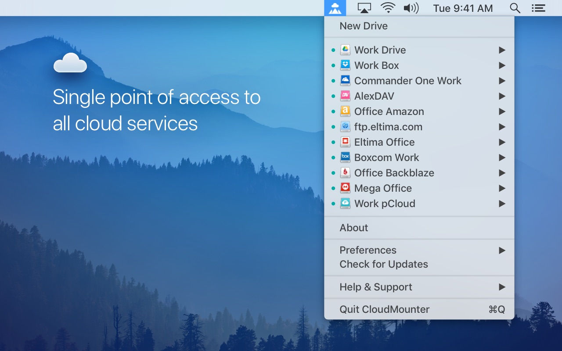Select the Office Amazon label
The width and height of the screenshot is (562, 351).
click(389, 111)
